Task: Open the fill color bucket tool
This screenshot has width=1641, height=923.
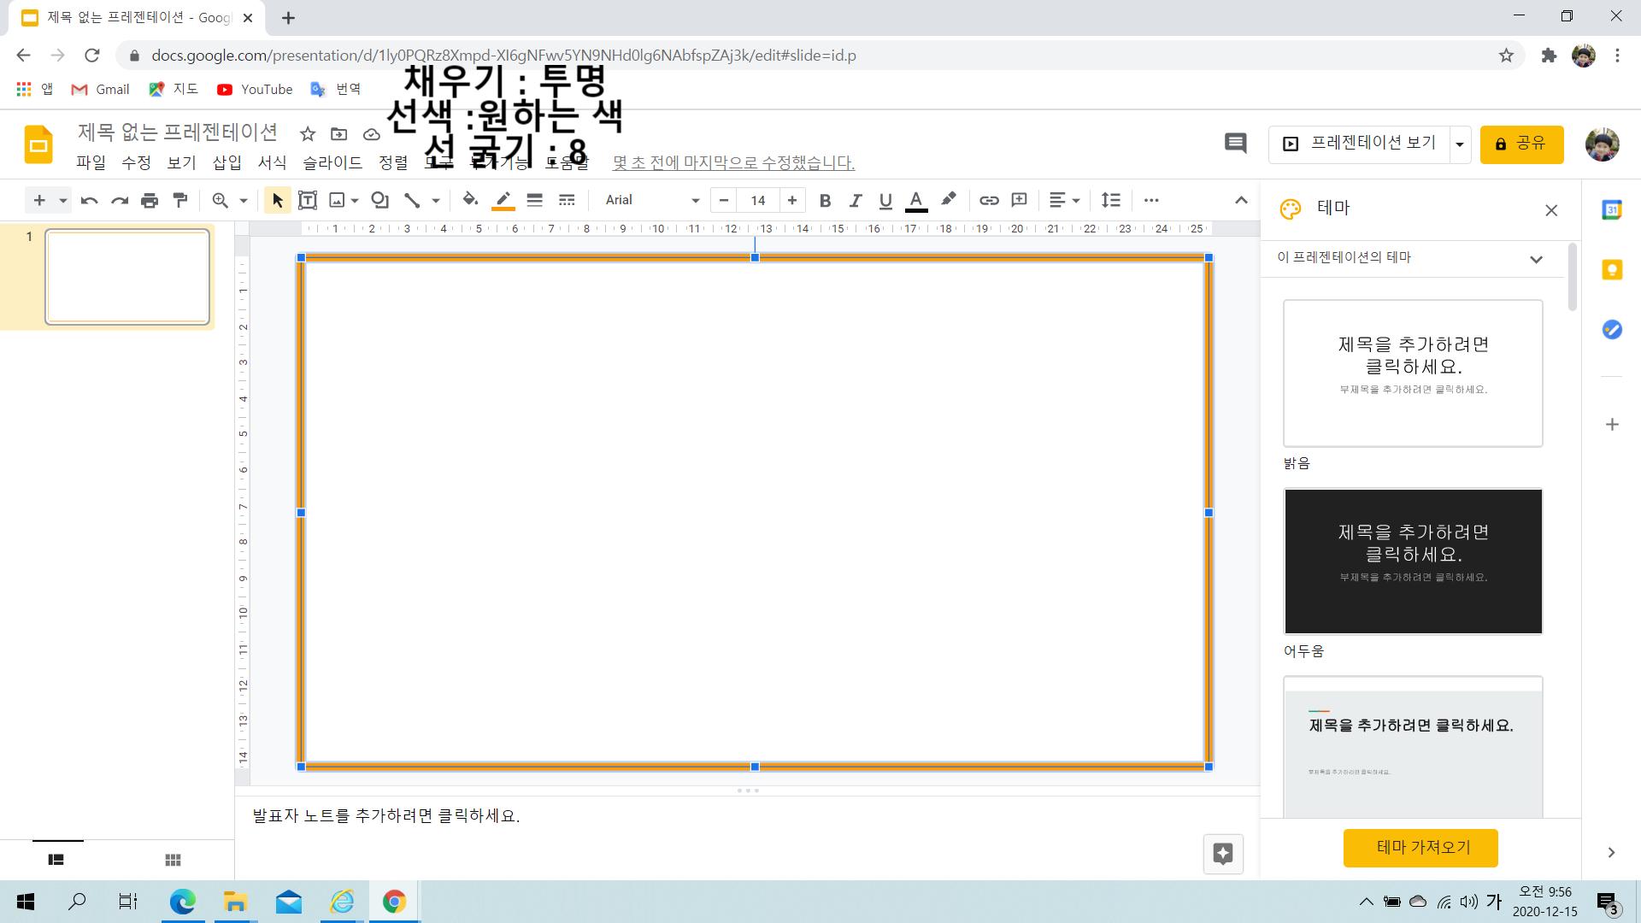Action: coord(469,200)
